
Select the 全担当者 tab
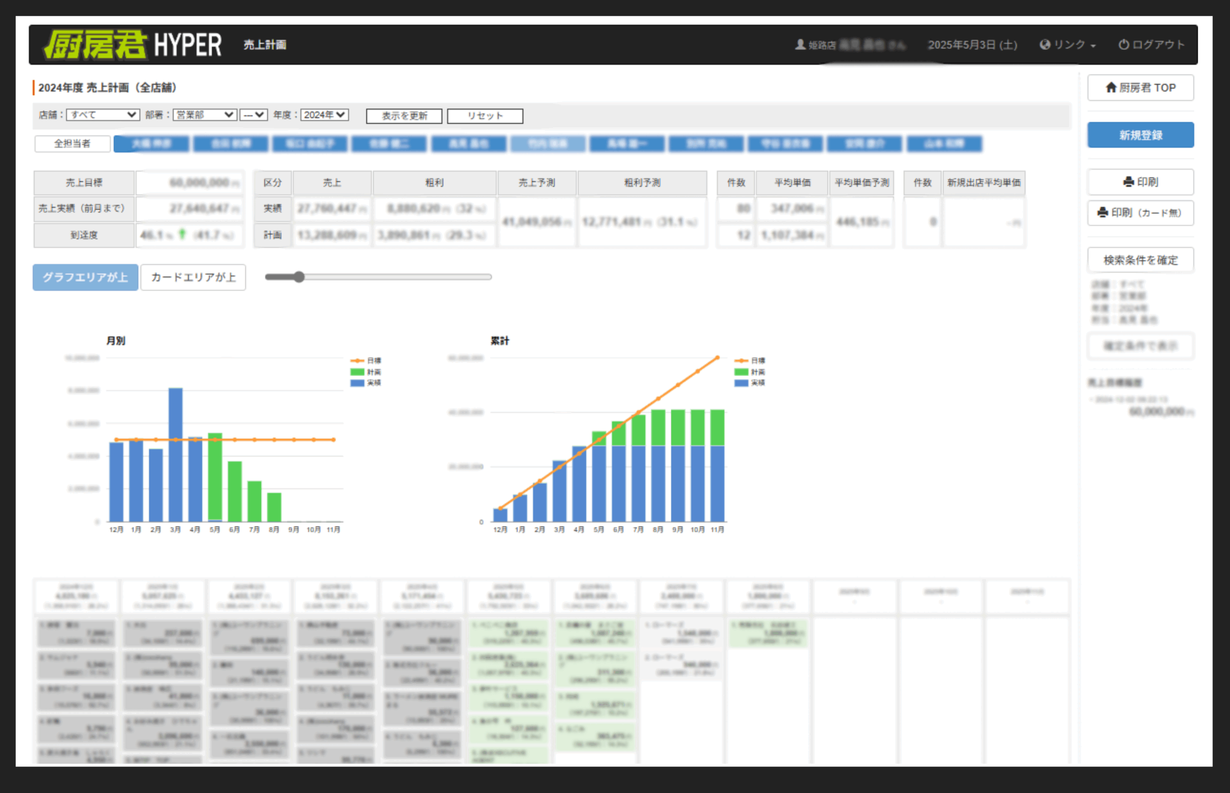click(73, 144)
